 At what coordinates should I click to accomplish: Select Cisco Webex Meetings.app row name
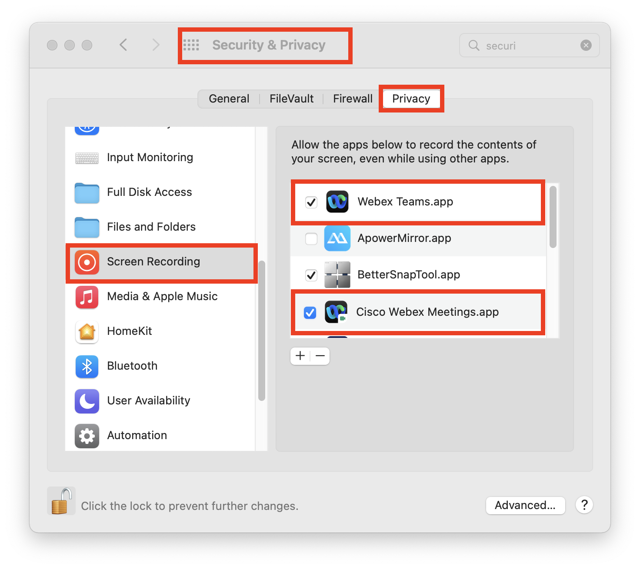click(427, 312)
